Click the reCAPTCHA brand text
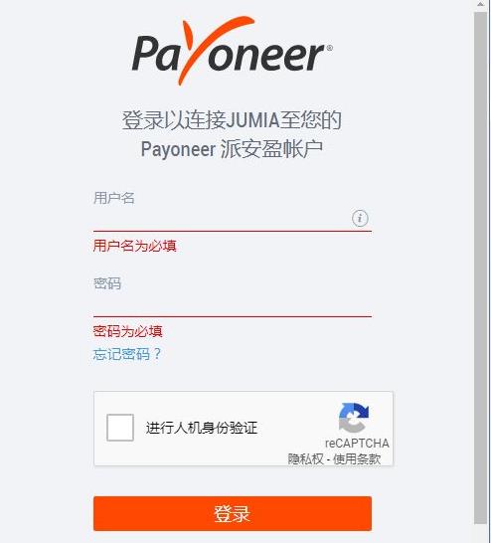Screen dimensions: 491x543 point(357,444)
